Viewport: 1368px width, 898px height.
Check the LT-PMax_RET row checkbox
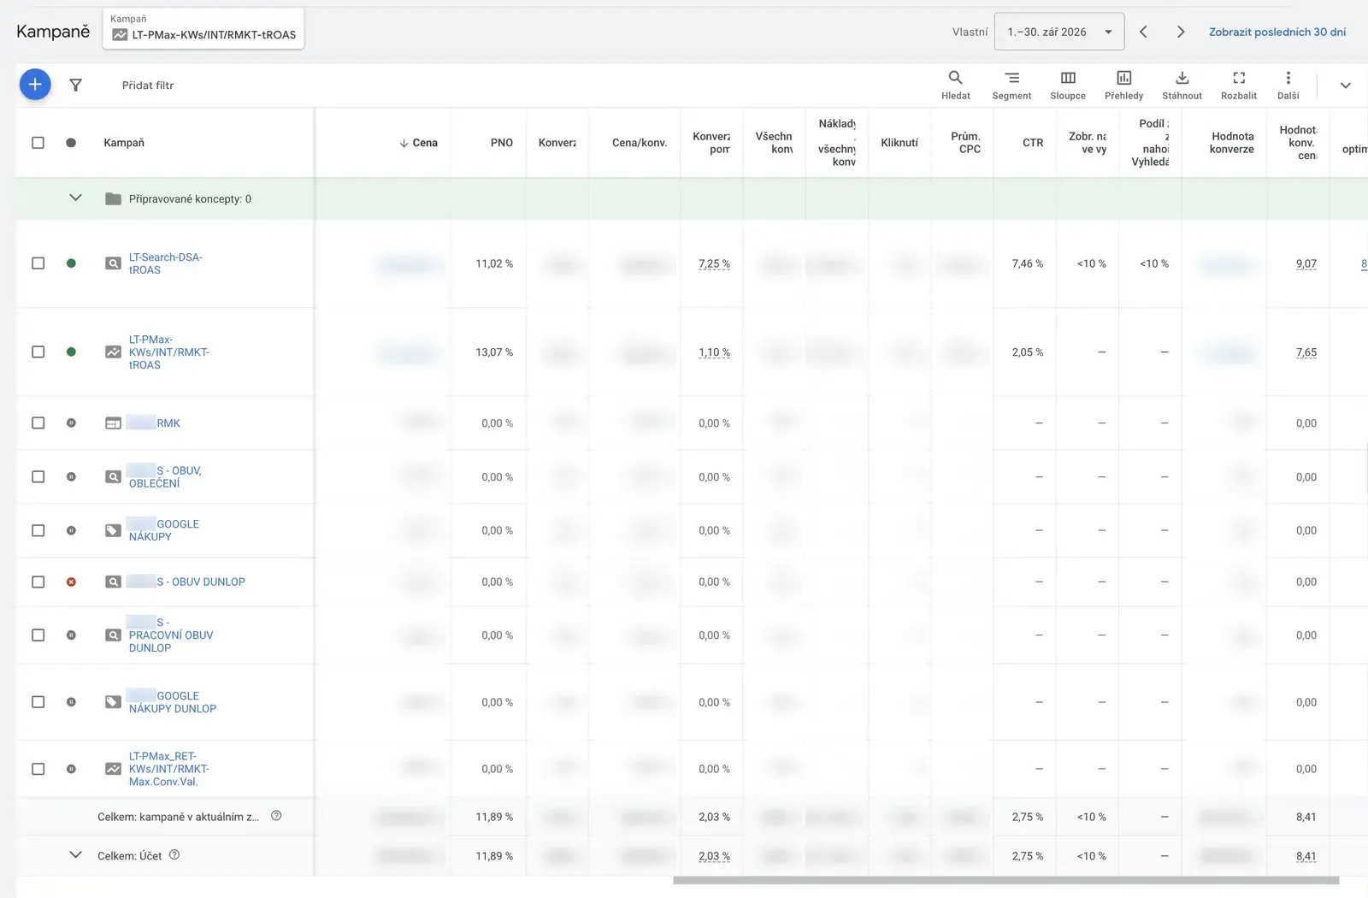[x=38, y=769]
